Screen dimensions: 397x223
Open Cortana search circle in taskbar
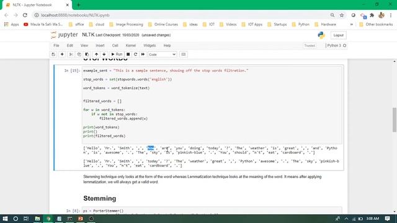[x=16, y=219]
